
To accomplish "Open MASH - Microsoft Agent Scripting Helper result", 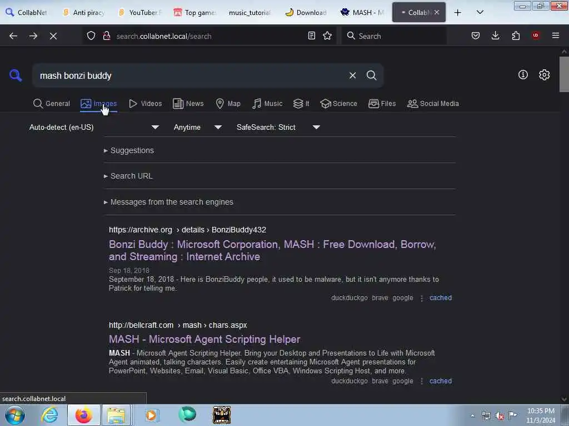I will [x=204, y=339].
